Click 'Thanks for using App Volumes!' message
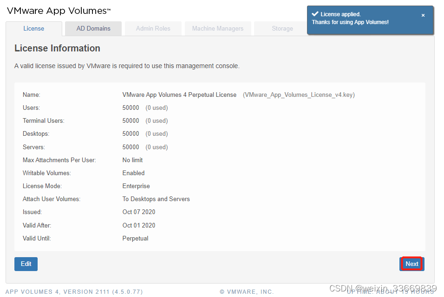Screen dimensions: 444x297 point(350,22)
